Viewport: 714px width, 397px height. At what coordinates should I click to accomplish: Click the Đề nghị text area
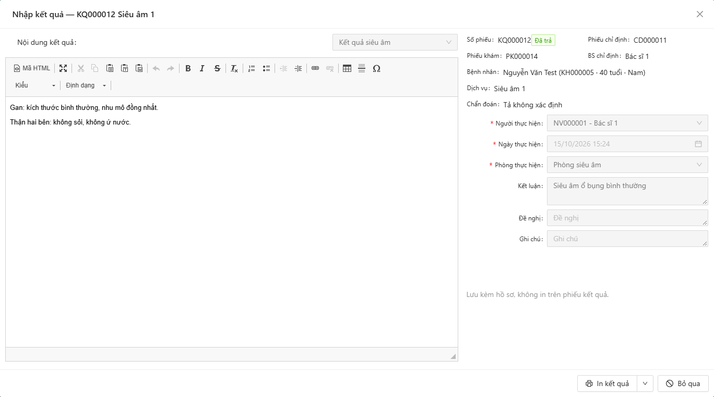pyautogui.click(x=627, y=218)
